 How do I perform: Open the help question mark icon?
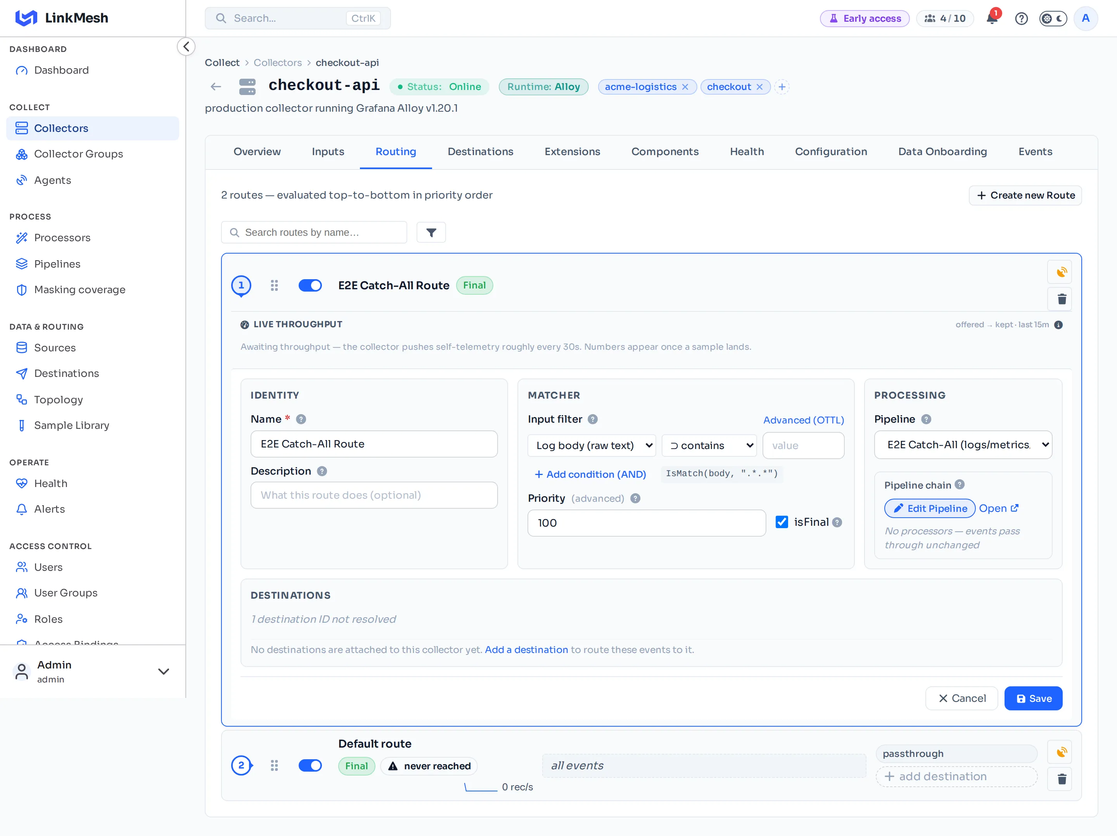coord(1021,19)
